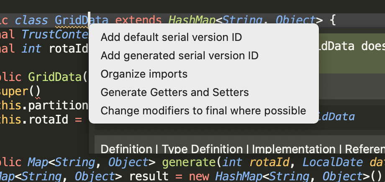This screenshot has width=385, height=182.
Task: Choose Add generated serial version ID
Action: point(179,56)
